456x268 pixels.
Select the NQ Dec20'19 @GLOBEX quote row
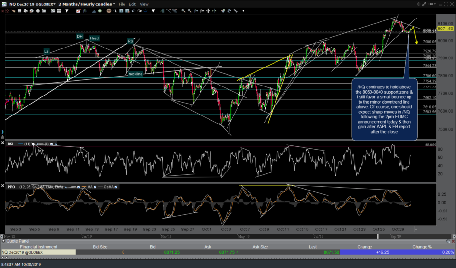point(228,252)
